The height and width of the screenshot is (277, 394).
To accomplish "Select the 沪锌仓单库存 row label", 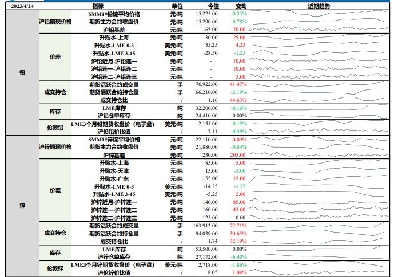I will point(114,257).
